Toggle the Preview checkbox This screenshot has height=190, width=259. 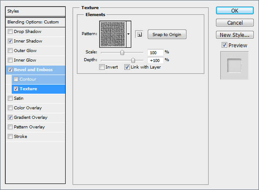tap(224, 45)
